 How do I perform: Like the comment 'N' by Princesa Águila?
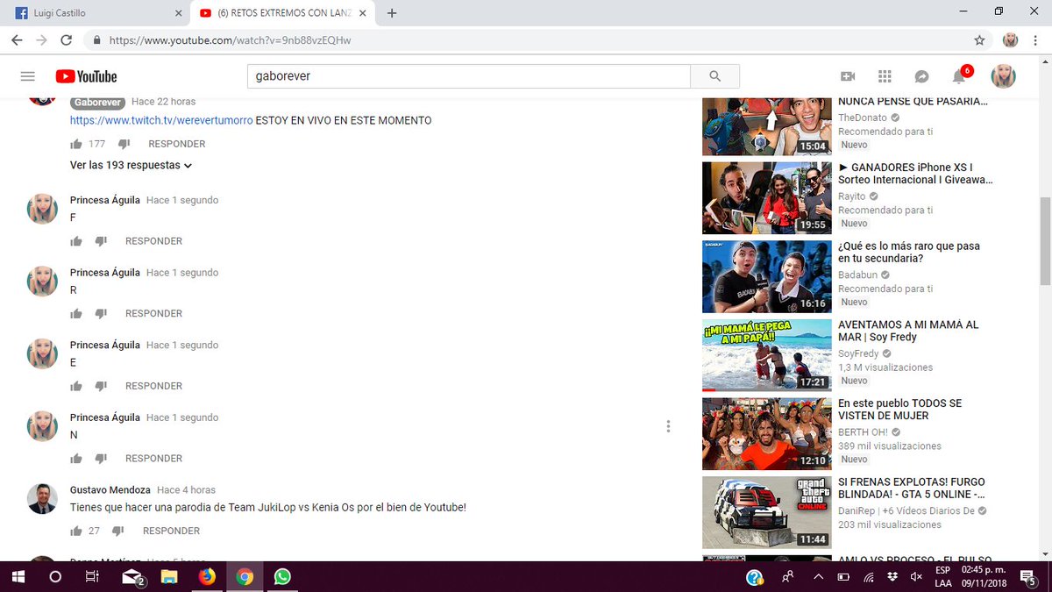[76, 459]
